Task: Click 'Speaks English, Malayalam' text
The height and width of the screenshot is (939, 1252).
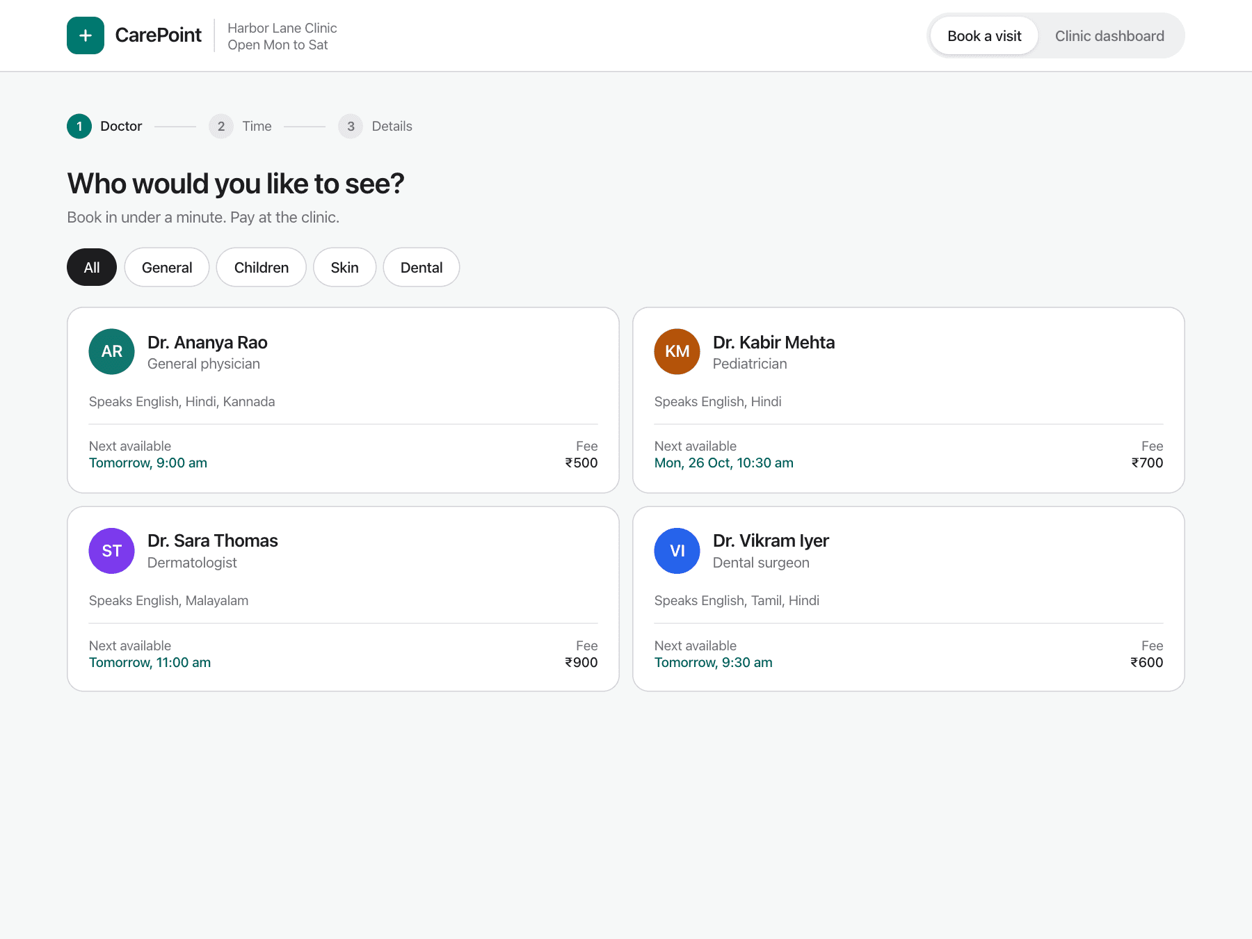Action: point(168,600)
